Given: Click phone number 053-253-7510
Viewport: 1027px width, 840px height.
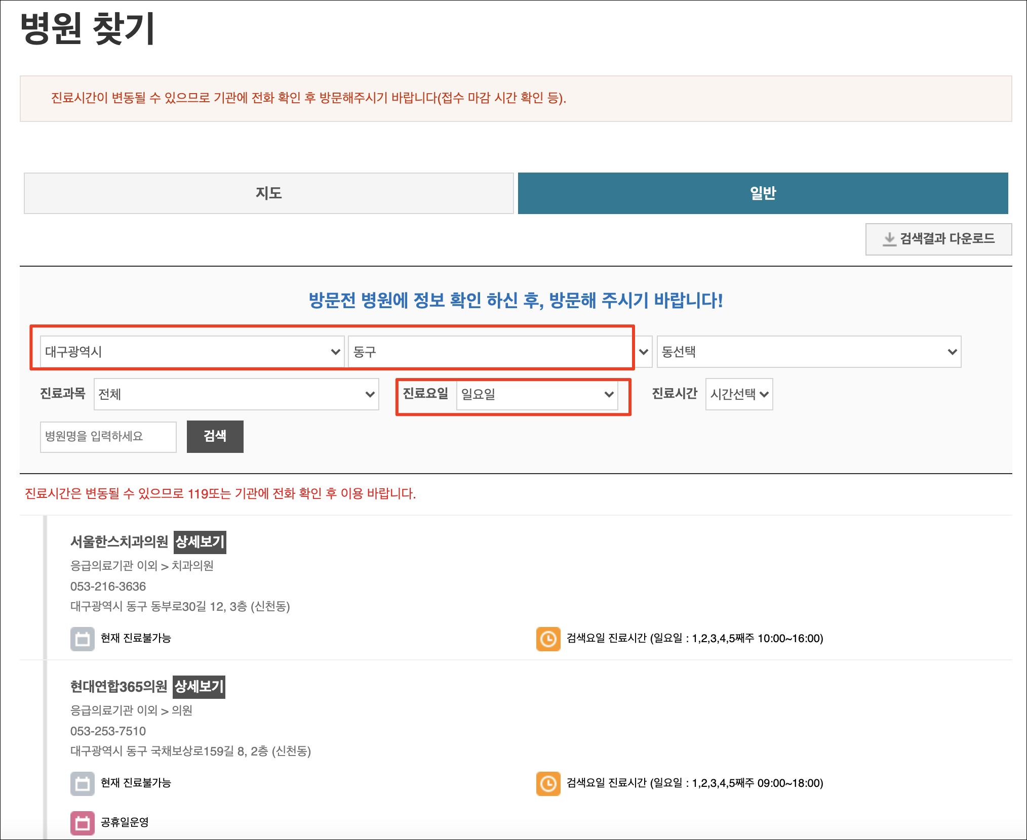Looking at the screenshot, I should pos(108,731).
